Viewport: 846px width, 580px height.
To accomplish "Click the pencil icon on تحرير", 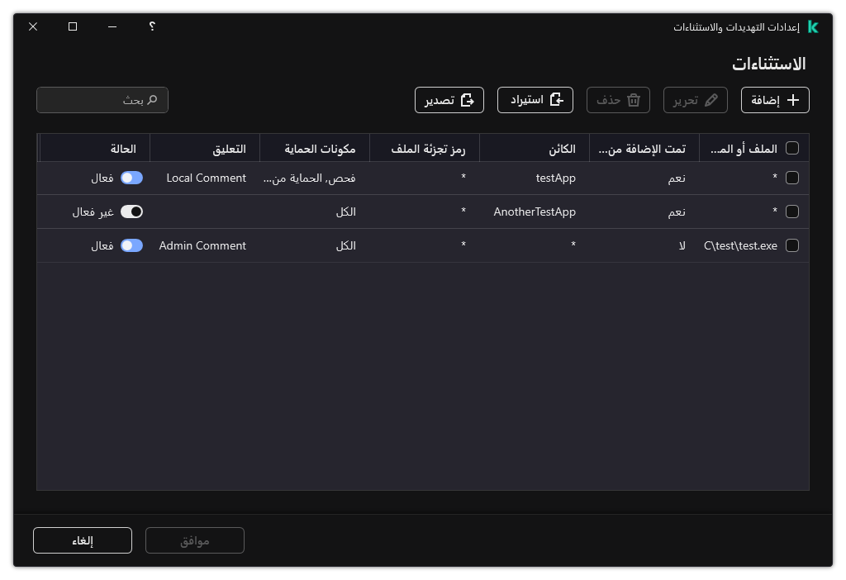I will tap(711, 100).
